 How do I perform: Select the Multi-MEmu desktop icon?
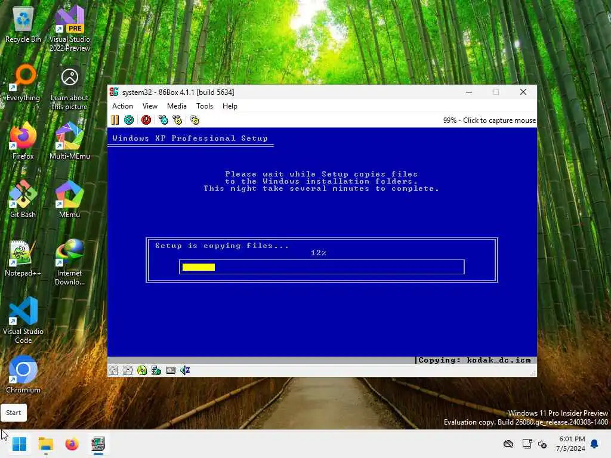click(70, 141)
